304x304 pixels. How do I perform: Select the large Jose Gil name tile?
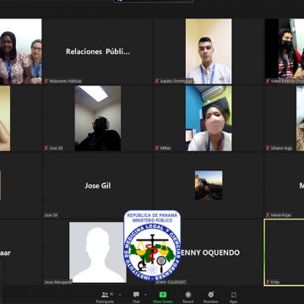click(x=98, y=185)
